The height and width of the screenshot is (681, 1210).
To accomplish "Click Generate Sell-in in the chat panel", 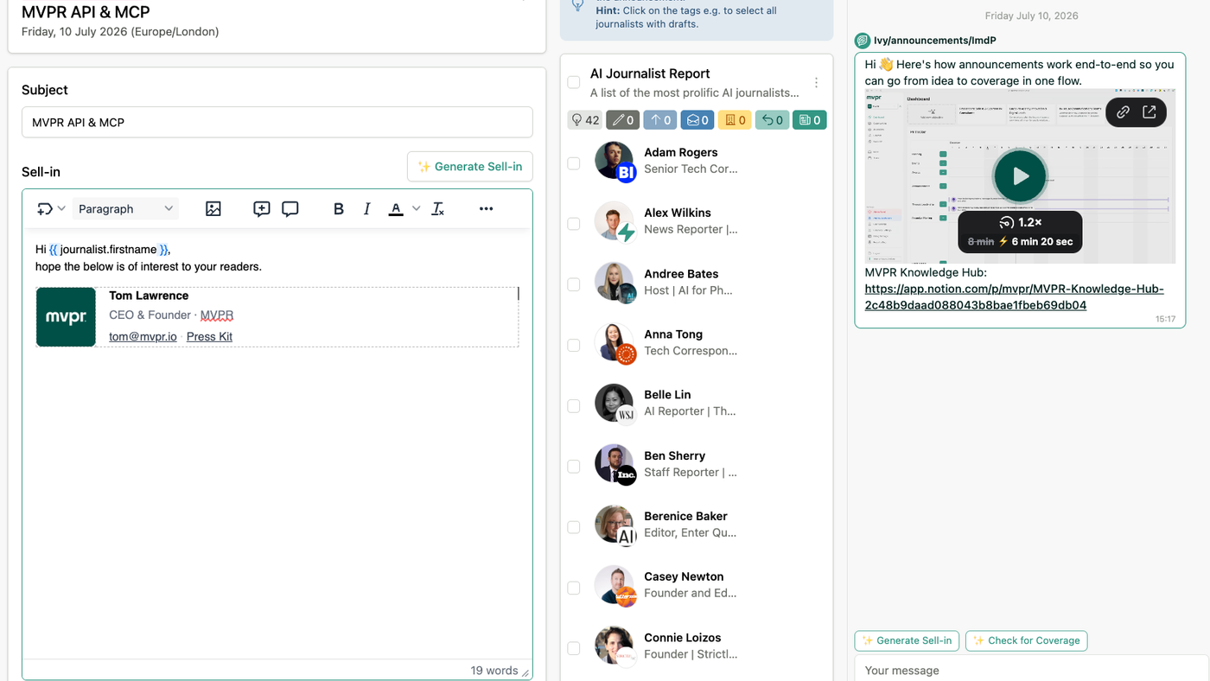I will pos(907,640).
